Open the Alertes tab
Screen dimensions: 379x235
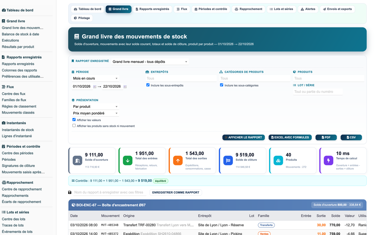(x=308, y=9)
